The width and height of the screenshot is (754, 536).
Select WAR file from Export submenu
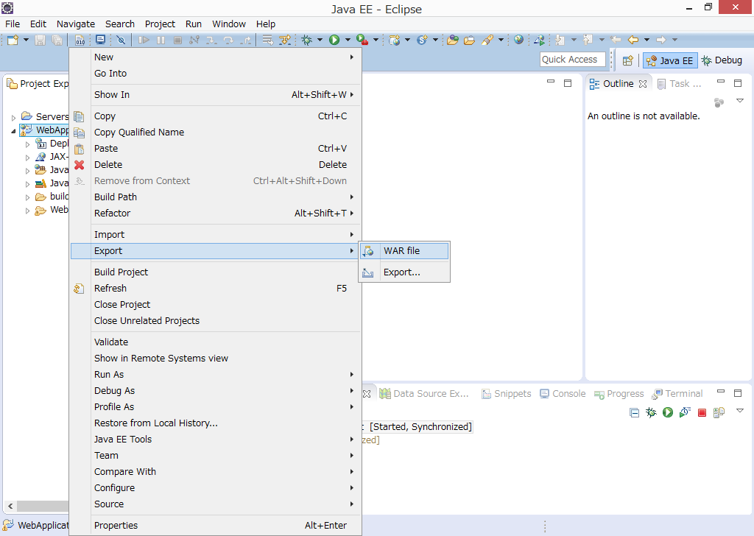(x=404, y=251)
